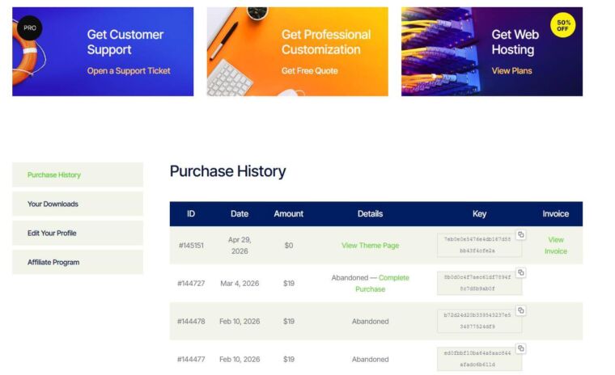
Task: Click the Feb 10, 2026 date for #144478
Action: (240, 322)
